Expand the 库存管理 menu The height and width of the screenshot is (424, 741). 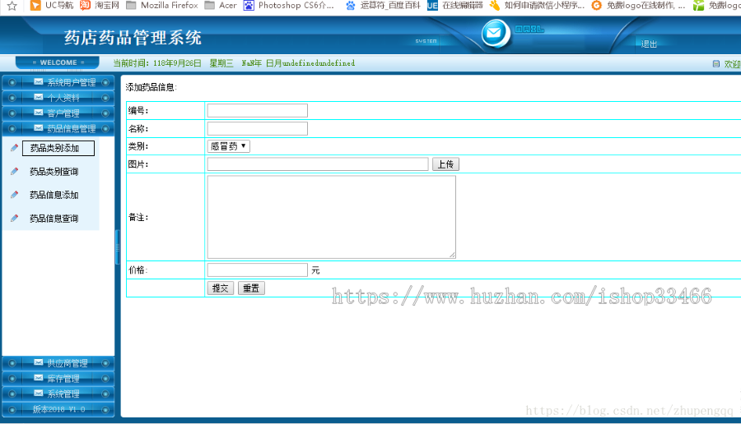58,378
